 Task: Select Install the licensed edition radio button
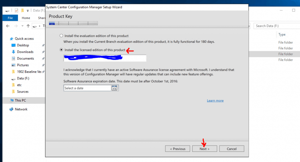point(61,50)
